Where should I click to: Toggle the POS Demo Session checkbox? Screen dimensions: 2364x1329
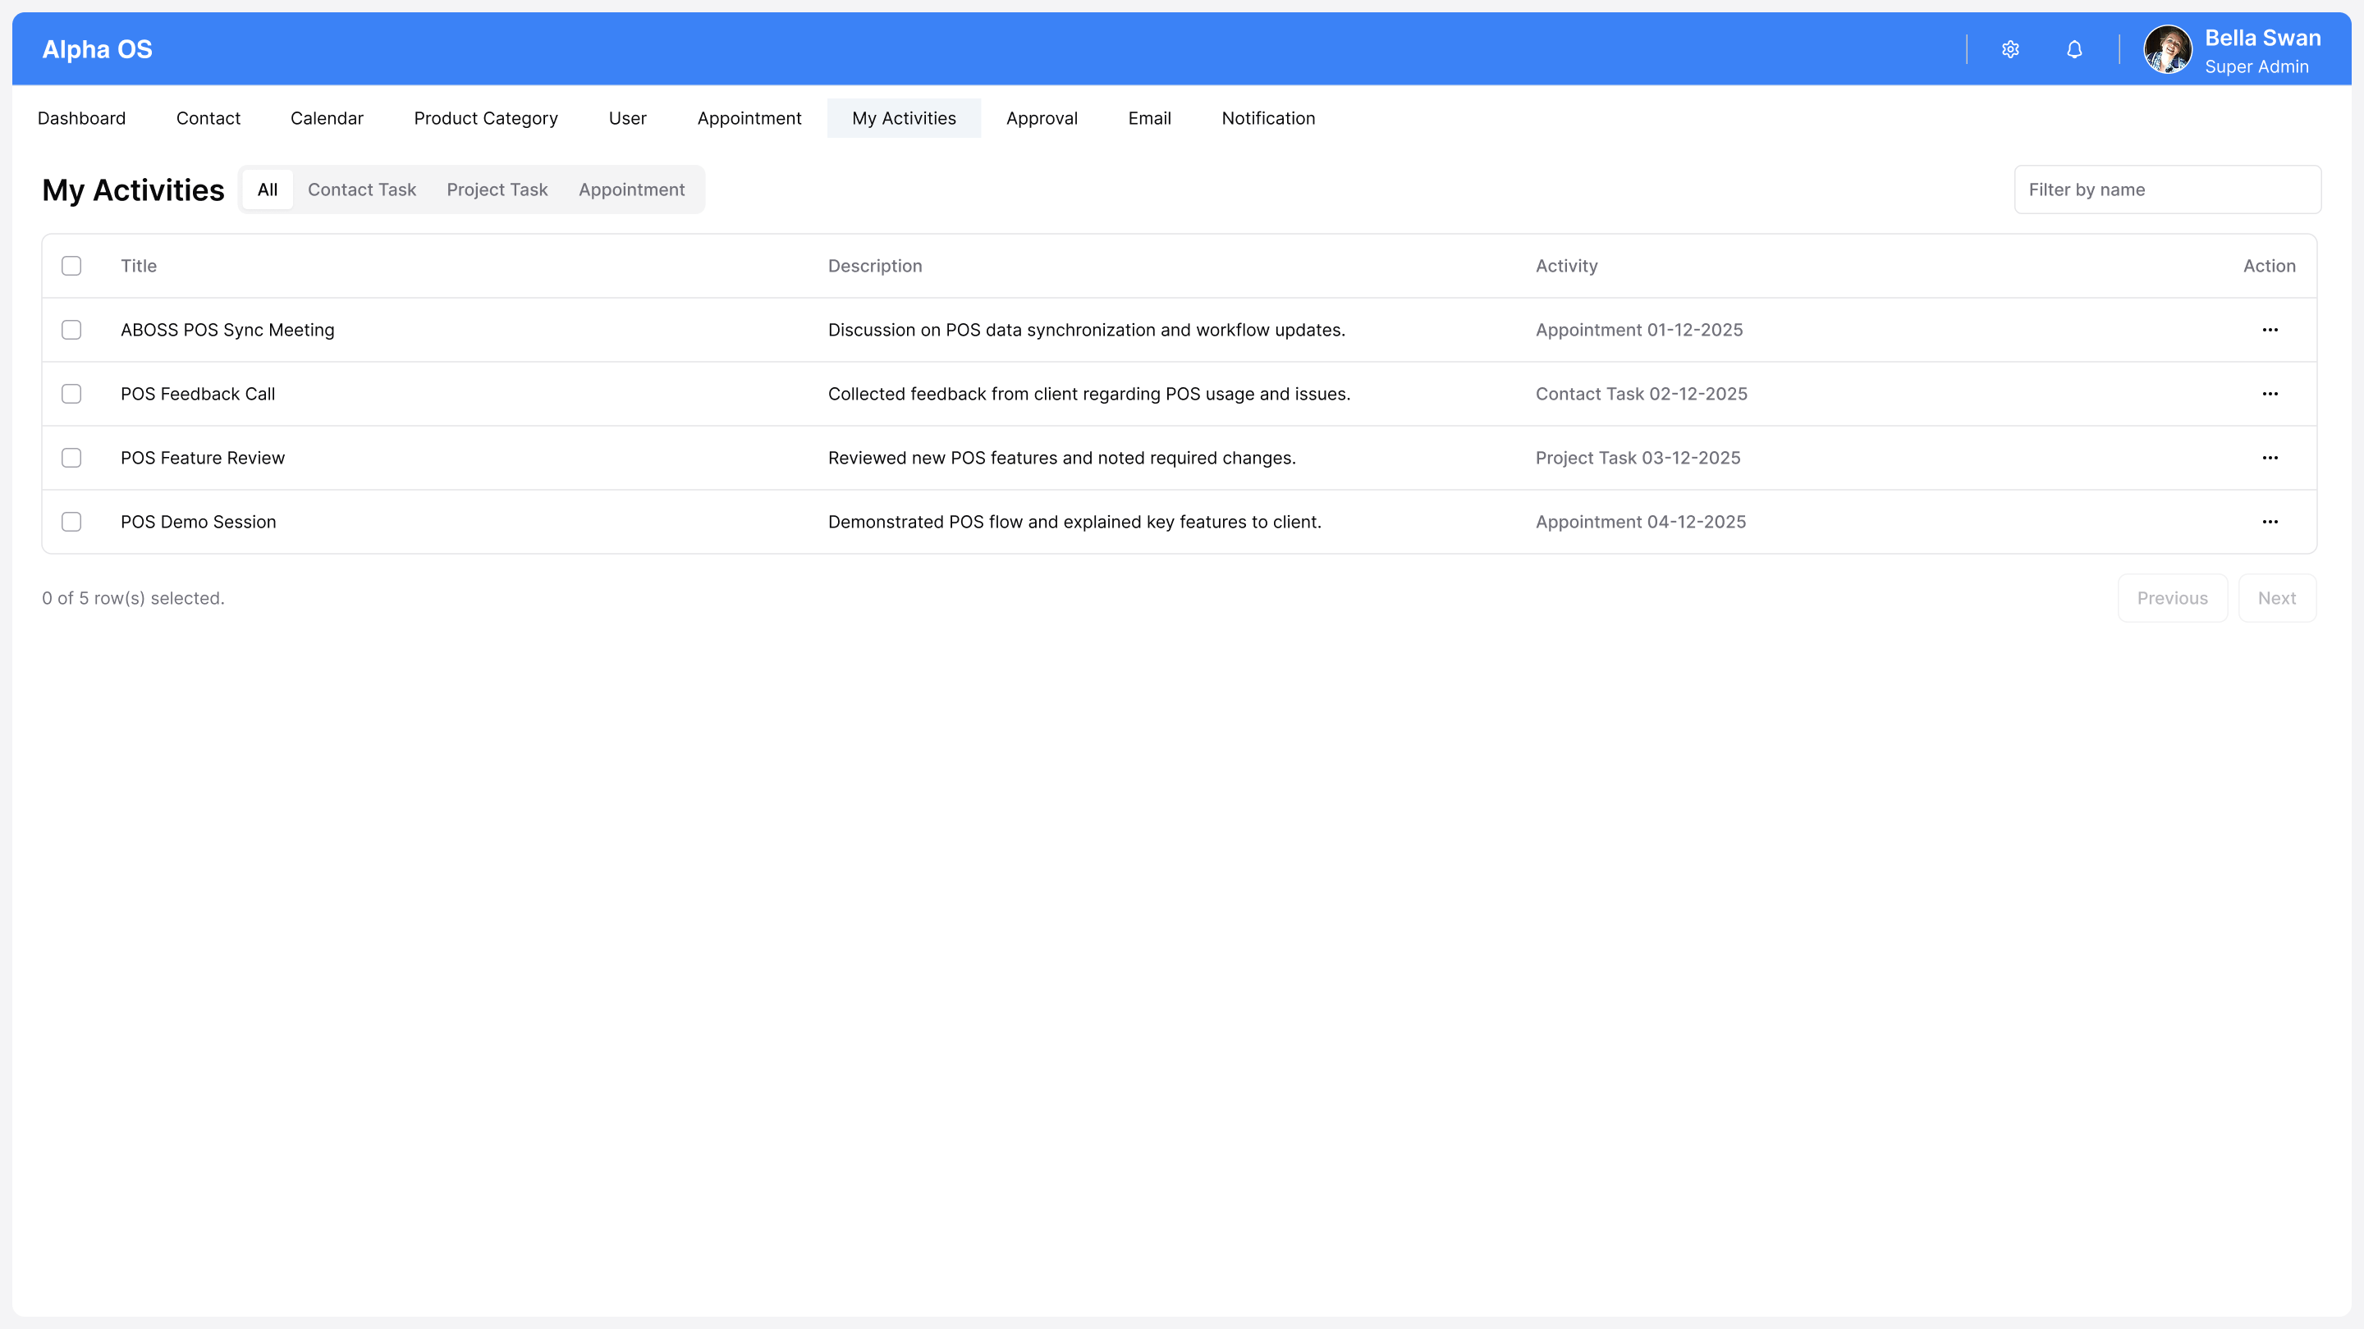[x=71, y=522]
